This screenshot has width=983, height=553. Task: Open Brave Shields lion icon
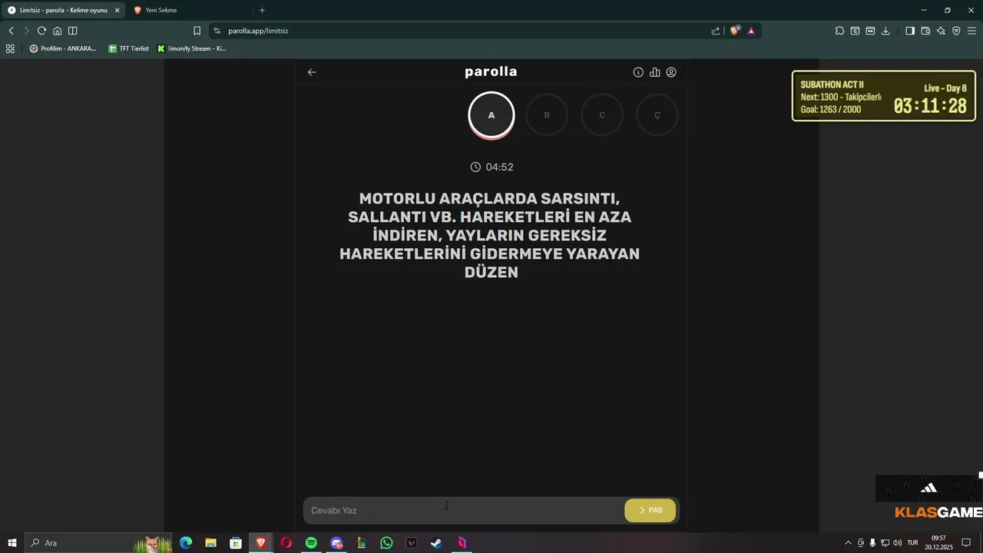[x=735, y=31]
